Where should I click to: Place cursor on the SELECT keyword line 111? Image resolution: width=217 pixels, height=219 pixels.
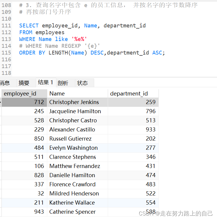click(x=29, y=26)
